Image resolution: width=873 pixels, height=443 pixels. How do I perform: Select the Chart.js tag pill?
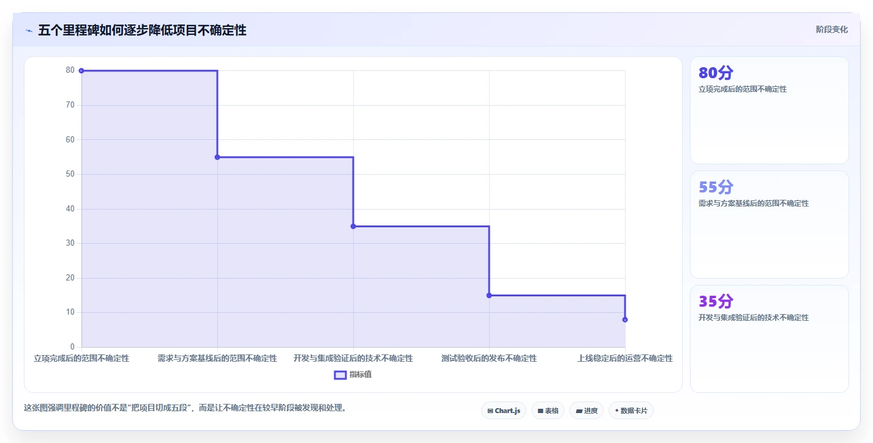click(504, 411)
